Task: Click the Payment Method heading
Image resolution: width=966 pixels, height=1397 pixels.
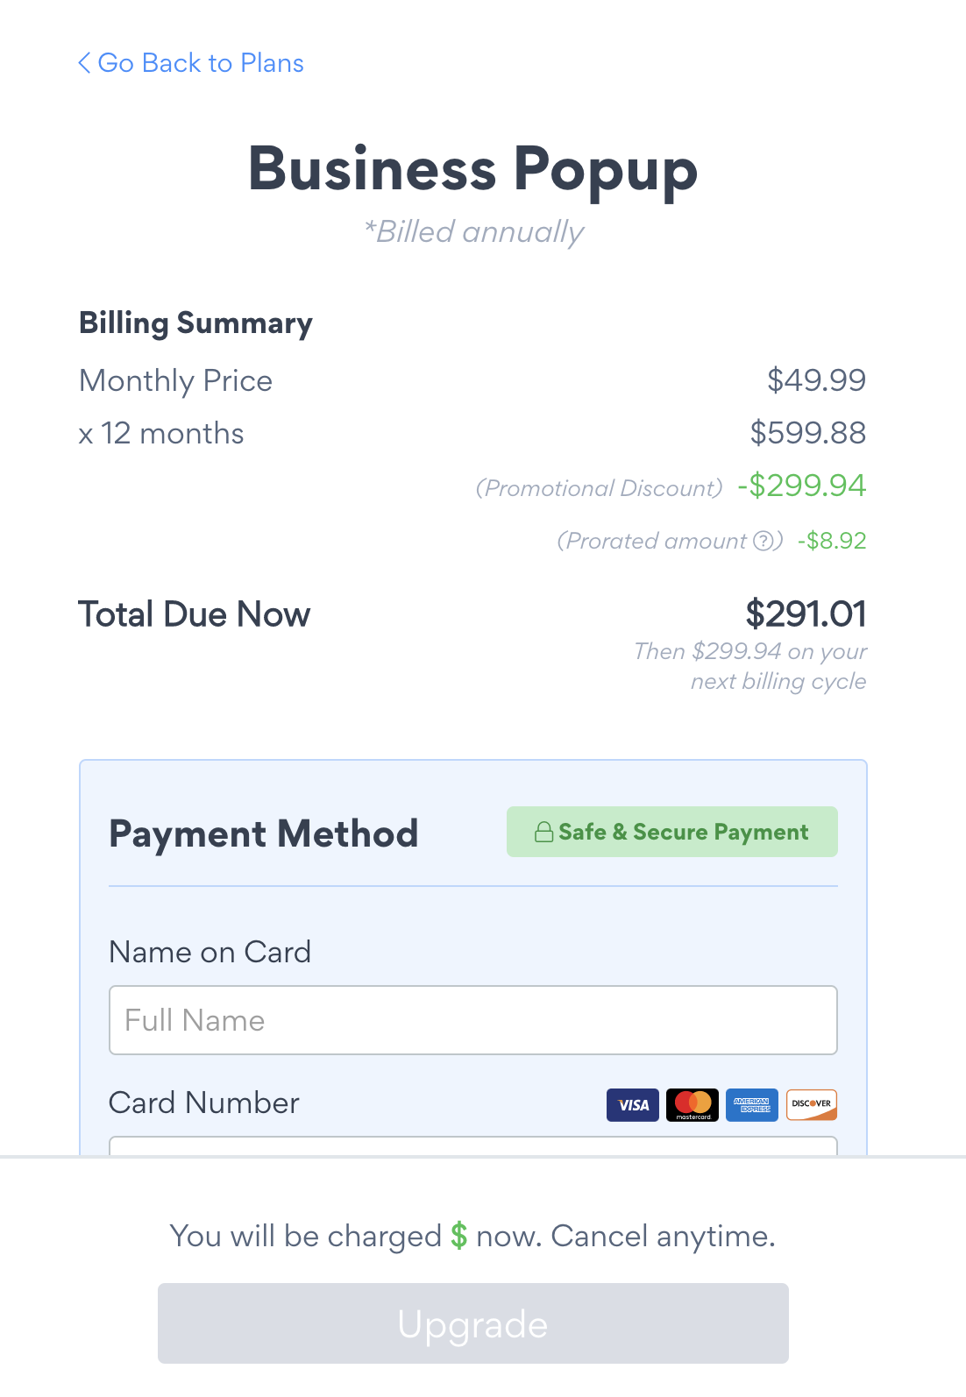Action: tap(264, 833)
